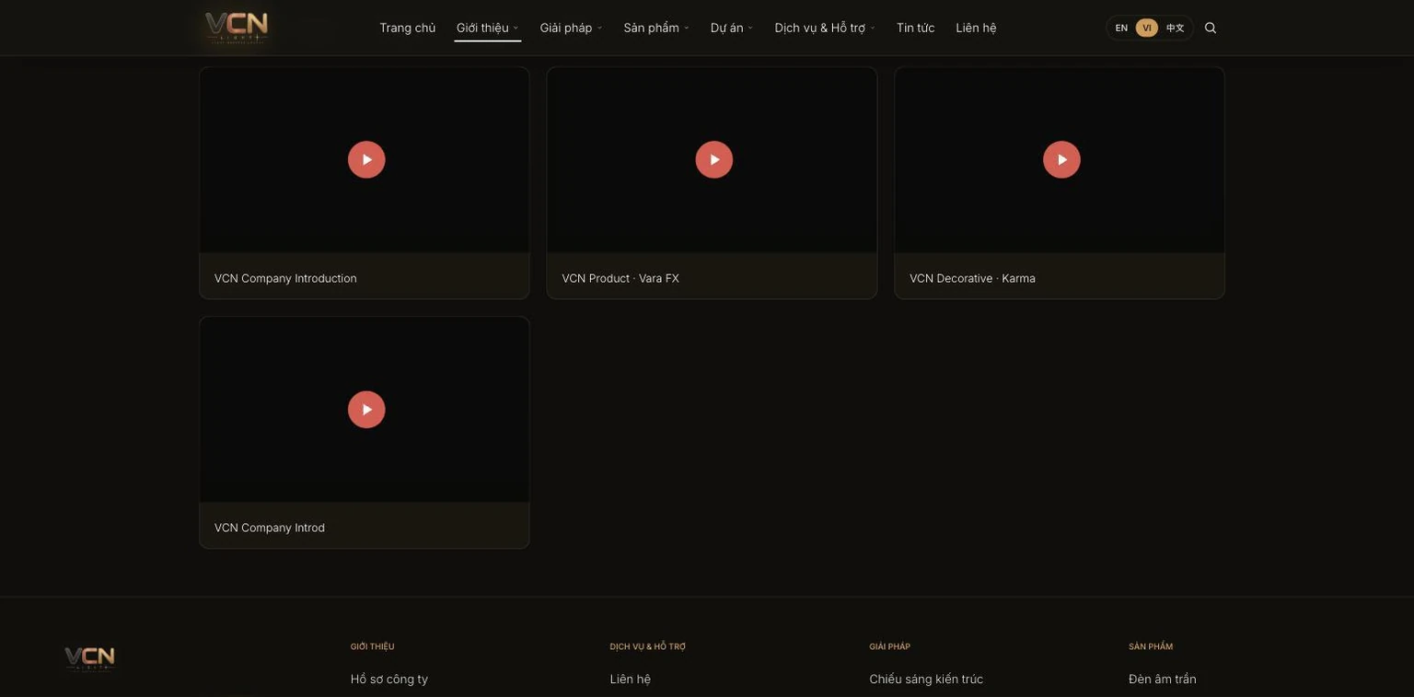This screenshot has height=697, width=1414.
Task: Switch language to VI
Action: click(x=1147, y=28)
